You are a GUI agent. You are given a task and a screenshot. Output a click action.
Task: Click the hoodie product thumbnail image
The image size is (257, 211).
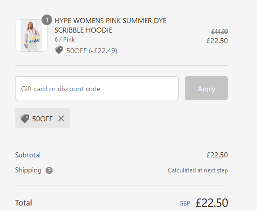coord(31,35)
